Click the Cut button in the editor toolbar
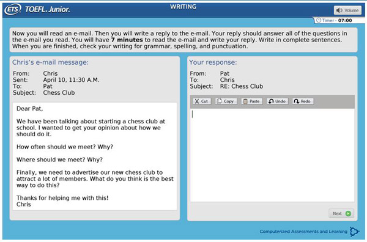367x242 pixels. 202,101
